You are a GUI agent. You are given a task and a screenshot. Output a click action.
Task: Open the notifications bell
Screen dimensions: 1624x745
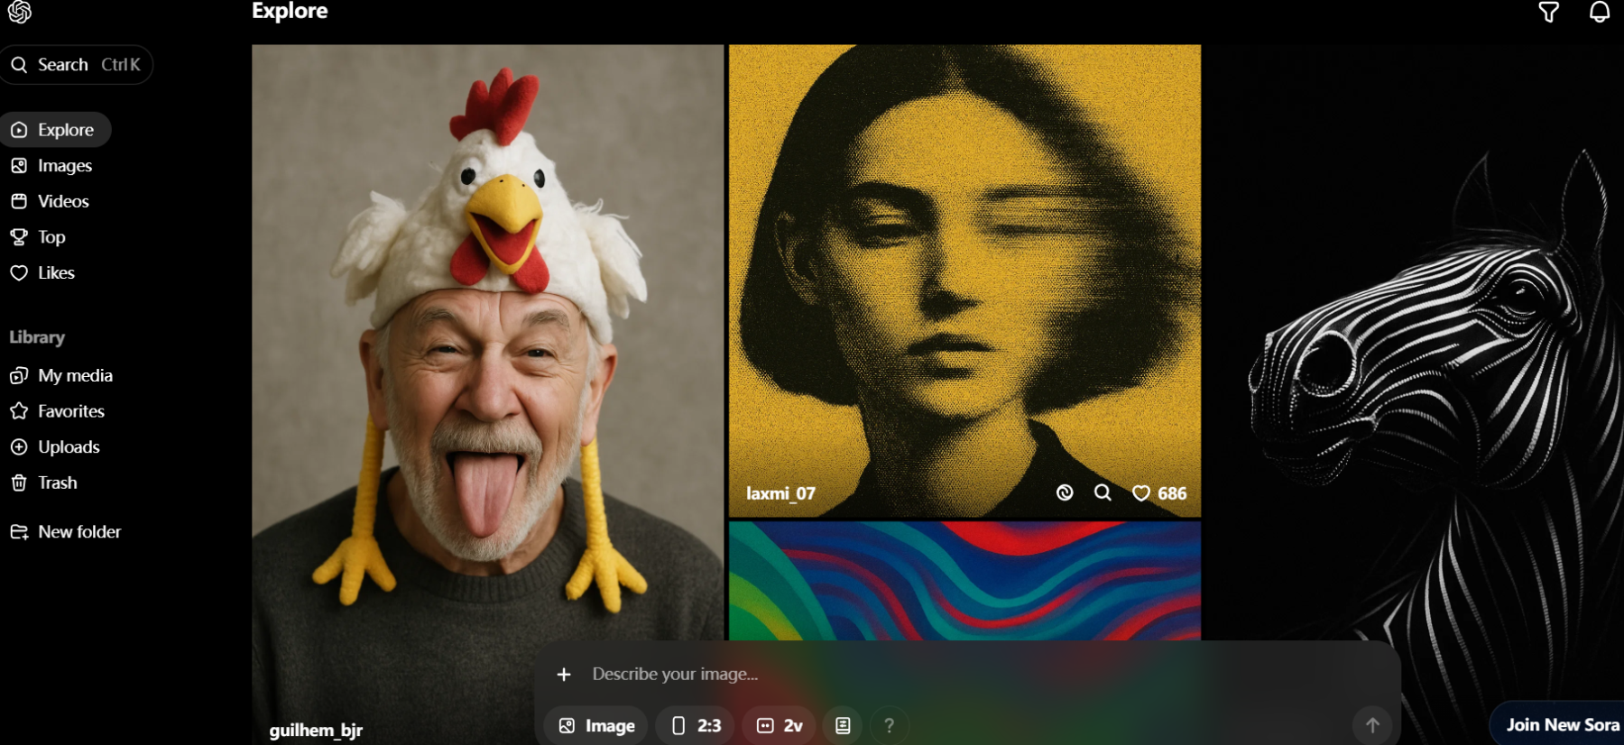(x=1599, y=13)
